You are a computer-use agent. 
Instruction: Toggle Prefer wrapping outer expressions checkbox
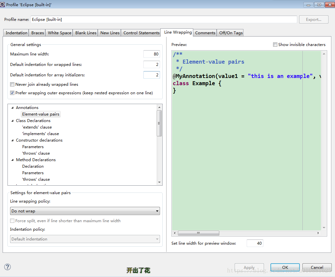pos(12,93)
